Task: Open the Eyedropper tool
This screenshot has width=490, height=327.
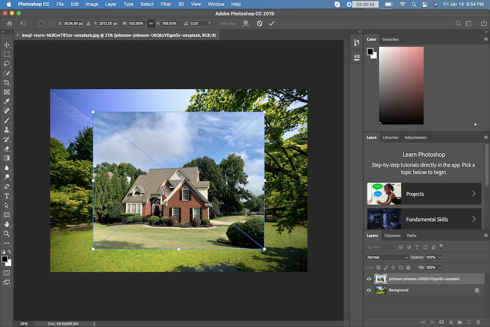Action: 7,102
